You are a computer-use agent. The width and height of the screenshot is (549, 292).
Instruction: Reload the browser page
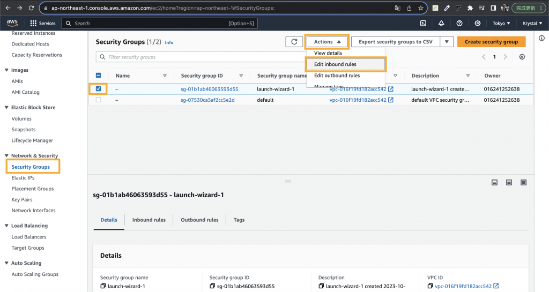point(31,8)
